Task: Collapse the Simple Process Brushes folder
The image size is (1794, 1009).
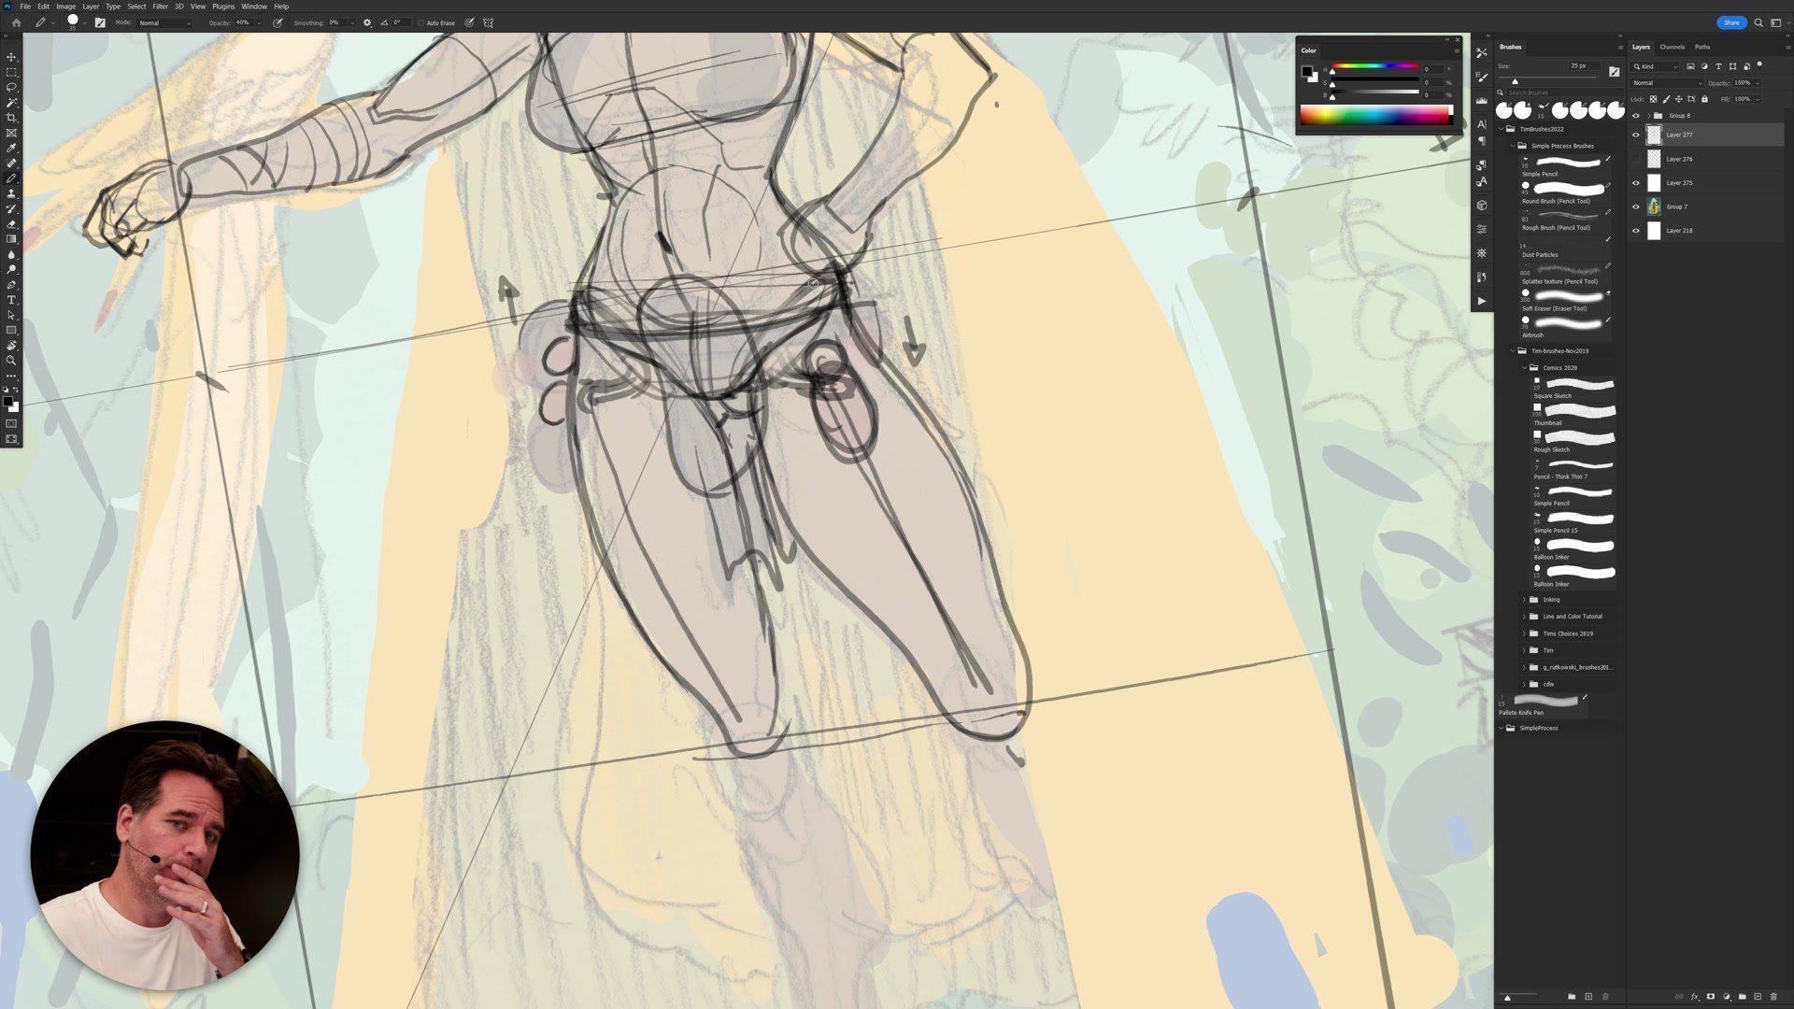Action: [x=1514, y=146]
